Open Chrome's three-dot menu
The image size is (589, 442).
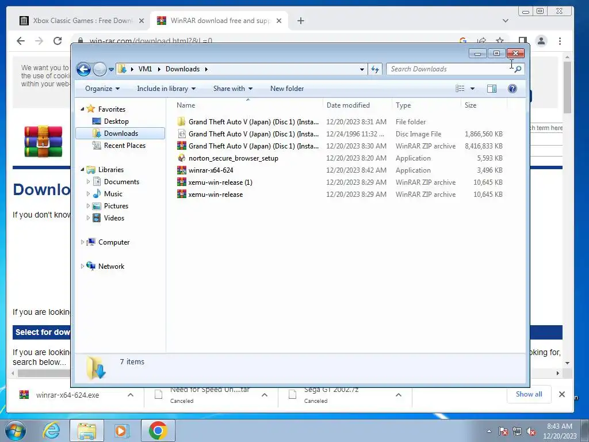tap(560, 41)
